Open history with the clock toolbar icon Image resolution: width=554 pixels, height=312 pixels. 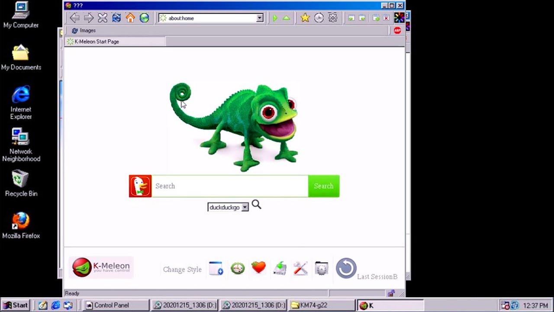pyautogui.click(x=319, y=18)
